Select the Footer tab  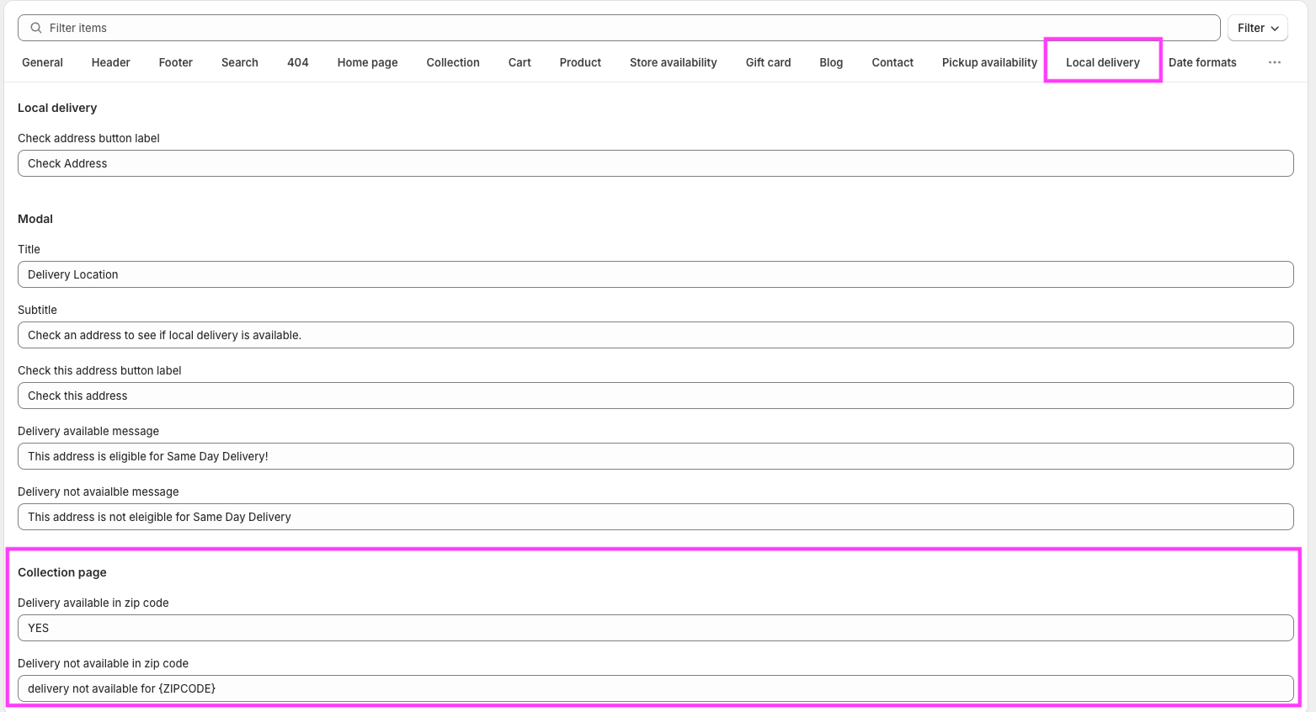(175, 62)
